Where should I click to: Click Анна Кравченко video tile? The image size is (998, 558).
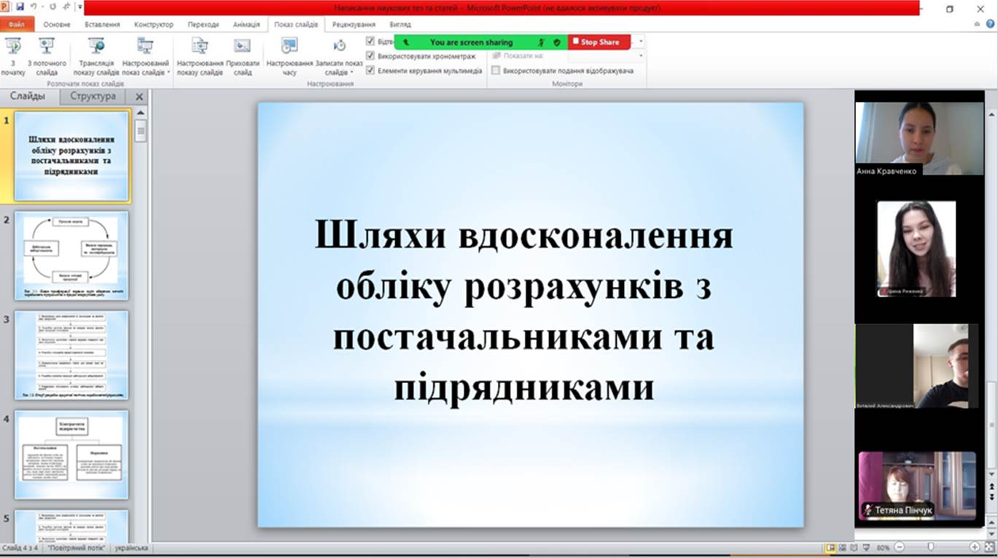(x=919, y=138)
